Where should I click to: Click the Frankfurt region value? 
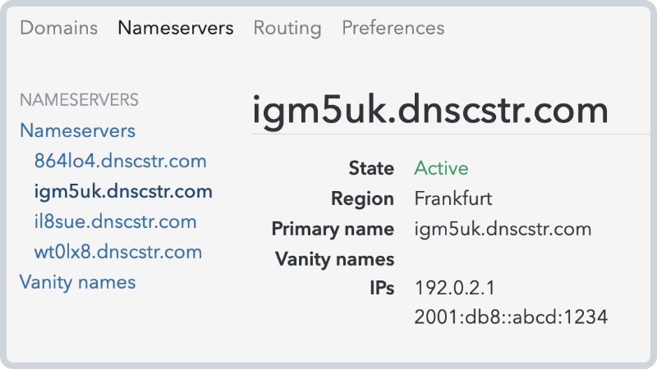coord(453,198)
